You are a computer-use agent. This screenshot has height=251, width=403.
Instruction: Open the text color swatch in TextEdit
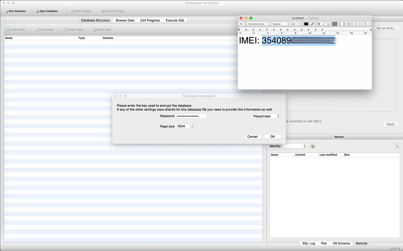coord(306,24)
